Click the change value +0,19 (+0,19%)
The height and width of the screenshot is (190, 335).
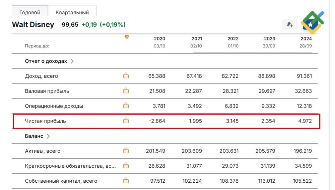point(104,24)
